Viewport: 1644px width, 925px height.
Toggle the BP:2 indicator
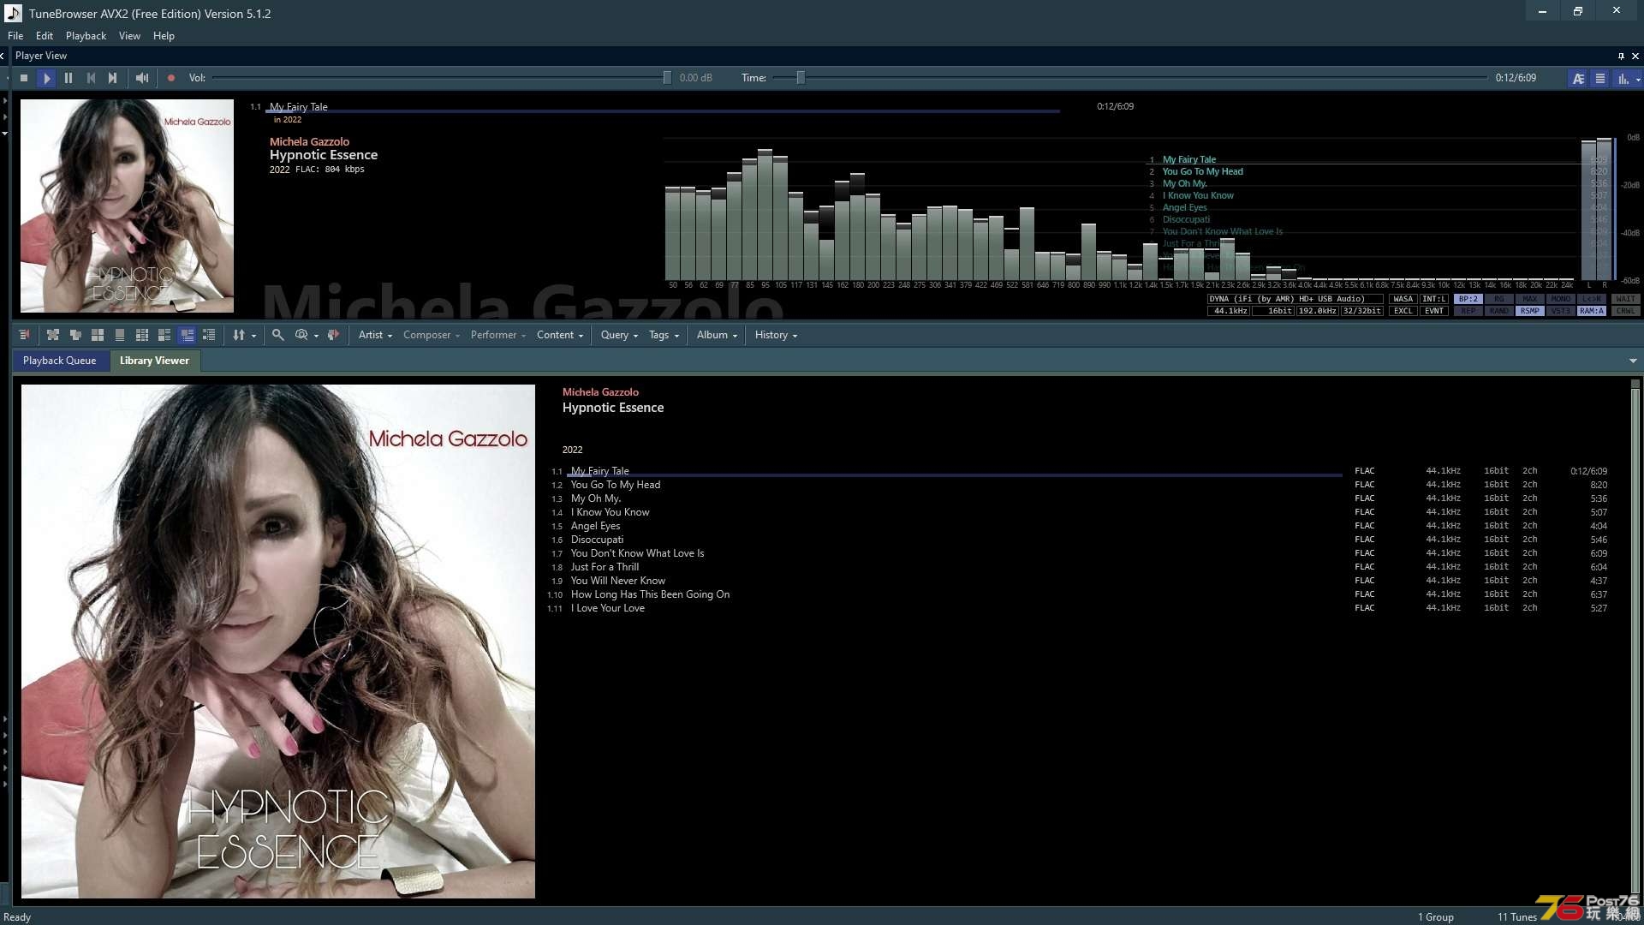tap(1468, 299)
